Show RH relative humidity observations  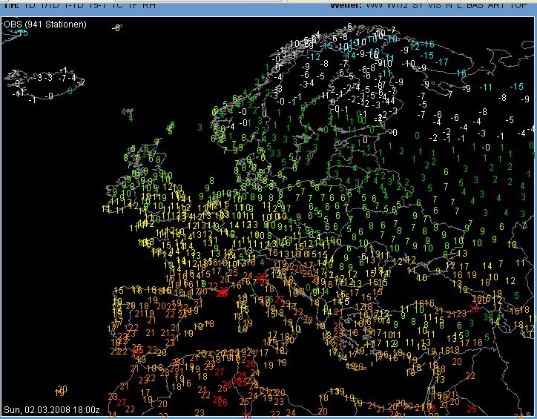coord(149,5)
